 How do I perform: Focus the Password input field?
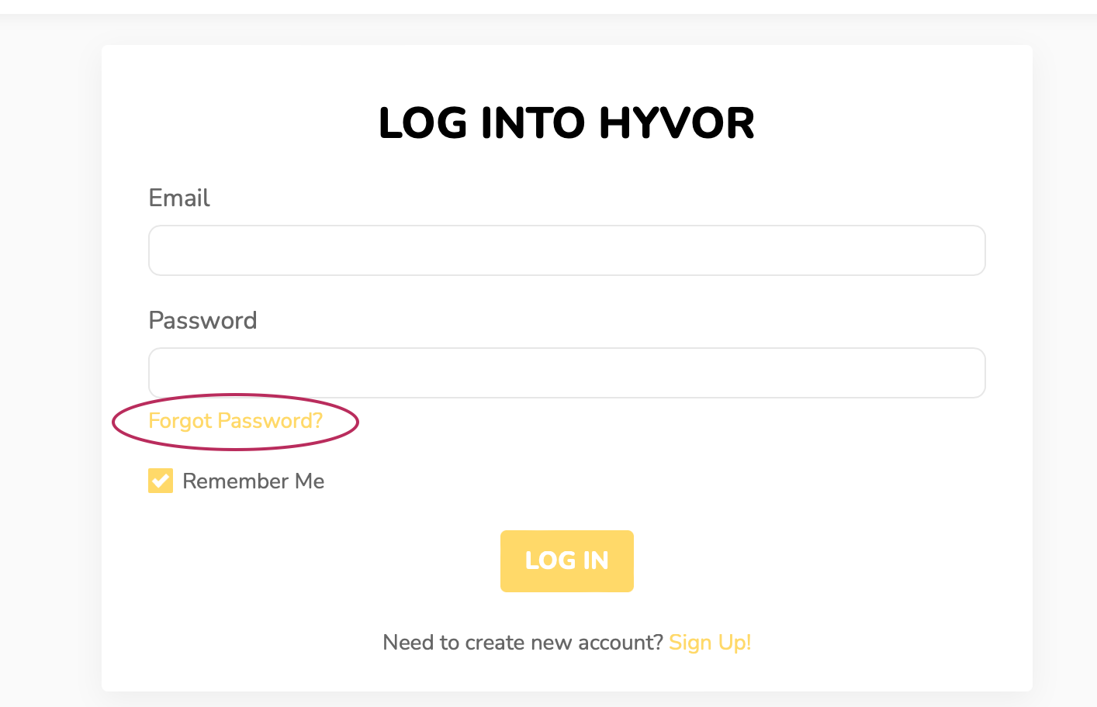[567, 373]
